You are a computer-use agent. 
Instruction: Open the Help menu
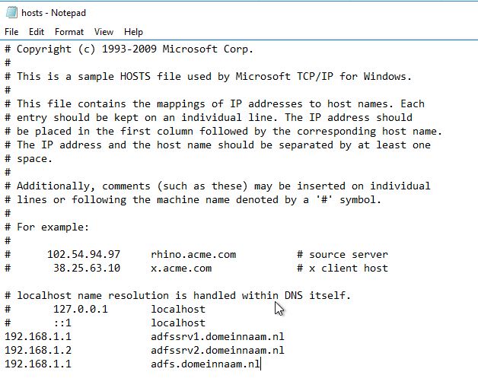tap(133, 32)
